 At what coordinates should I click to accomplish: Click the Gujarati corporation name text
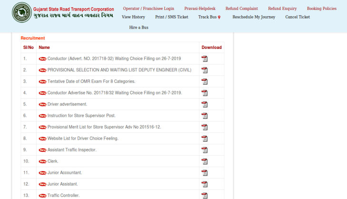point(73,16)
